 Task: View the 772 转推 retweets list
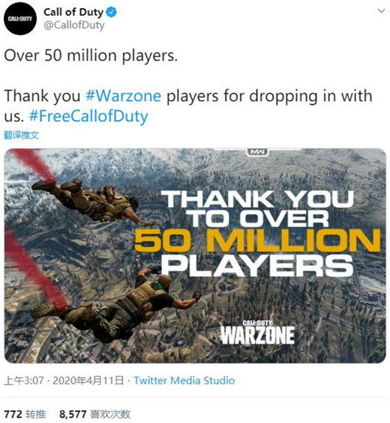coord(25,414)
